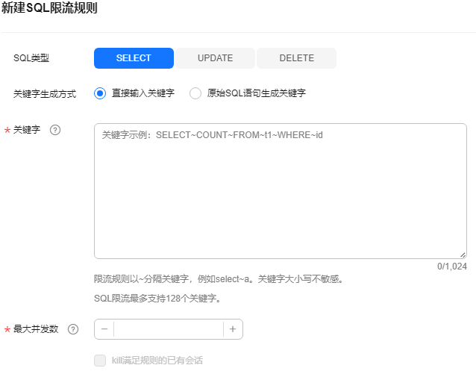Click the 新建SQL限流规则 dialog title
Screen dimensions: 476x374
49,7
